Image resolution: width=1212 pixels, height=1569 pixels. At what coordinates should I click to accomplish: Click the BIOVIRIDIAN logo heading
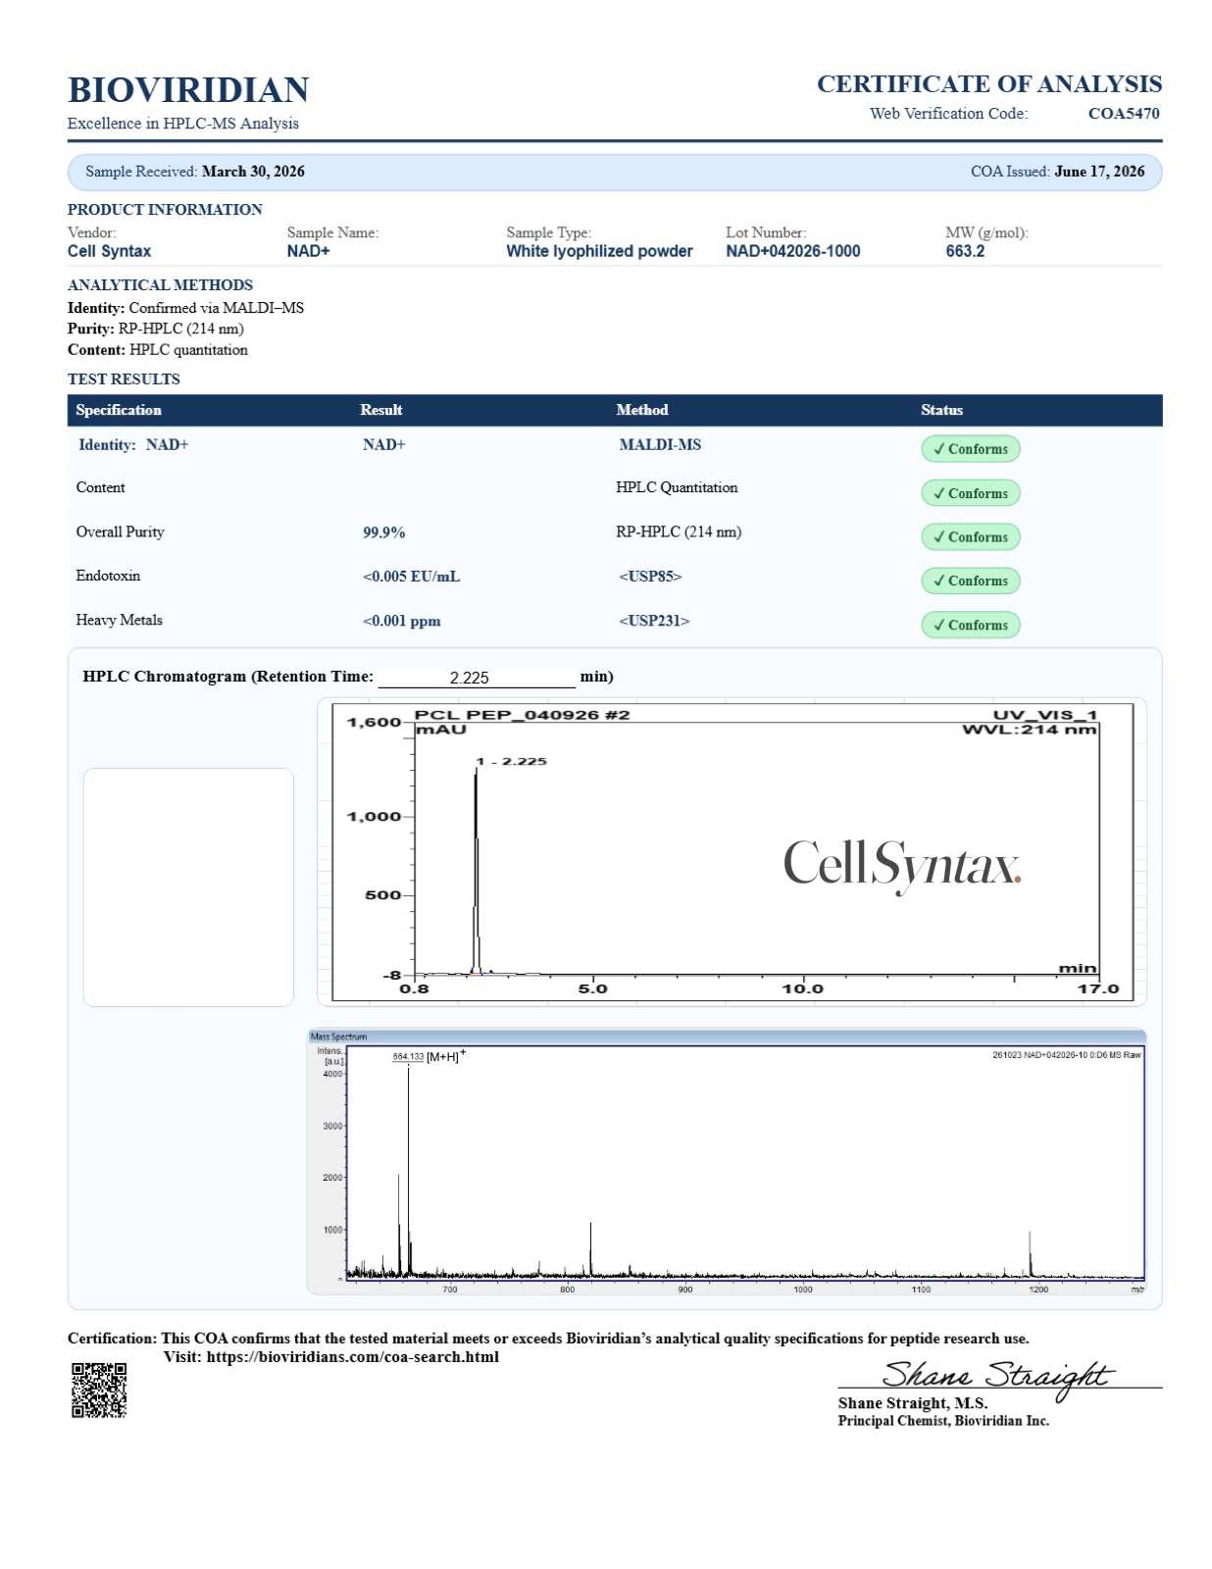tap(188, 90)
